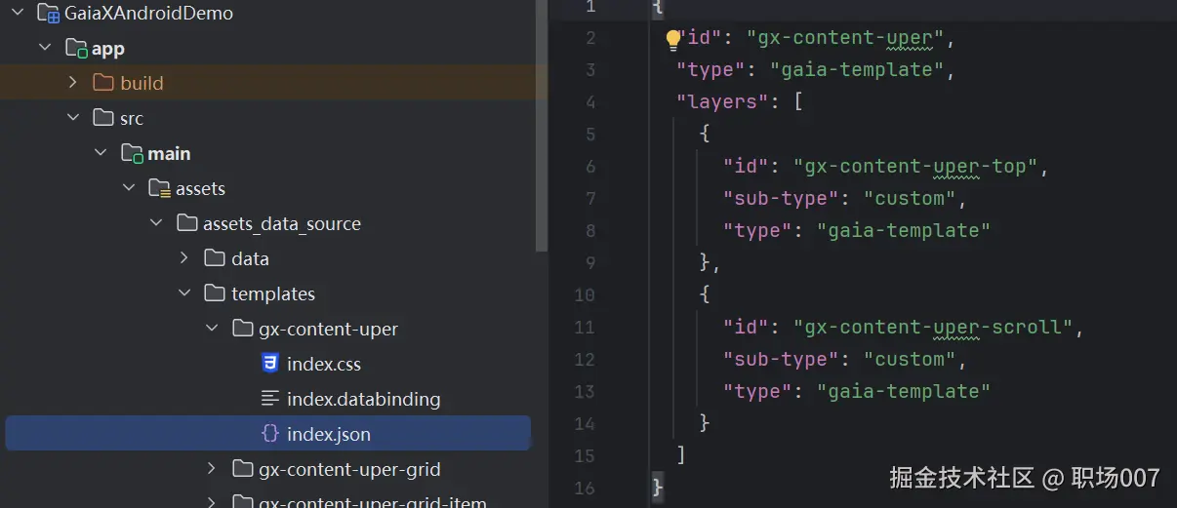The width and height of the screenshot is (1177, 508).
Task: Select GaiaXAndroidDemo in the project tree
Action: coord(148,14)
